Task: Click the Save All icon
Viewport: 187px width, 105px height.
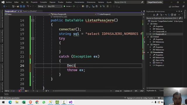Action: click(x=24, y=6)
